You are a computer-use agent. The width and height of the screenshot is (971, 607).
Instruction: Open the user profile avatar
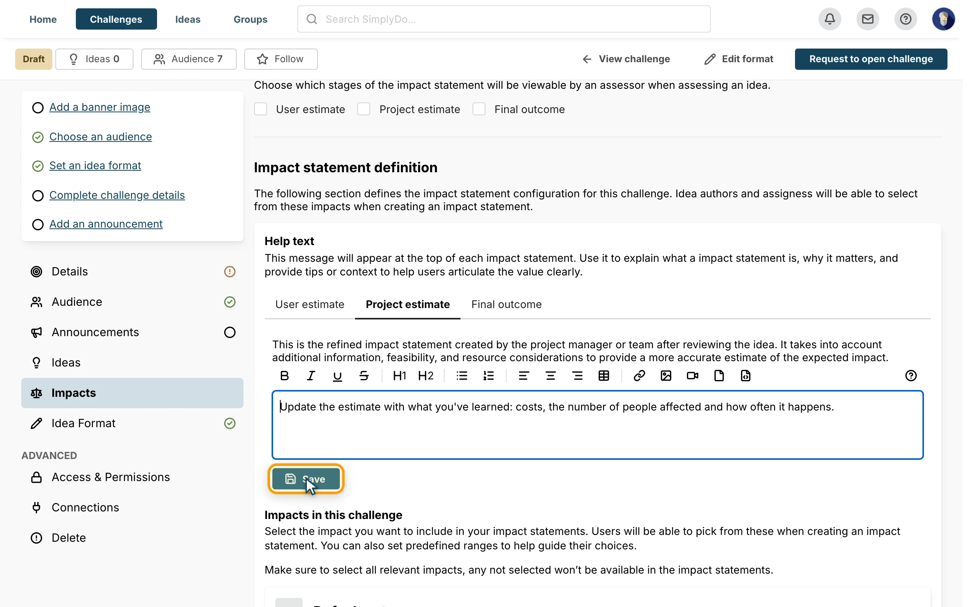click(943, 19)
